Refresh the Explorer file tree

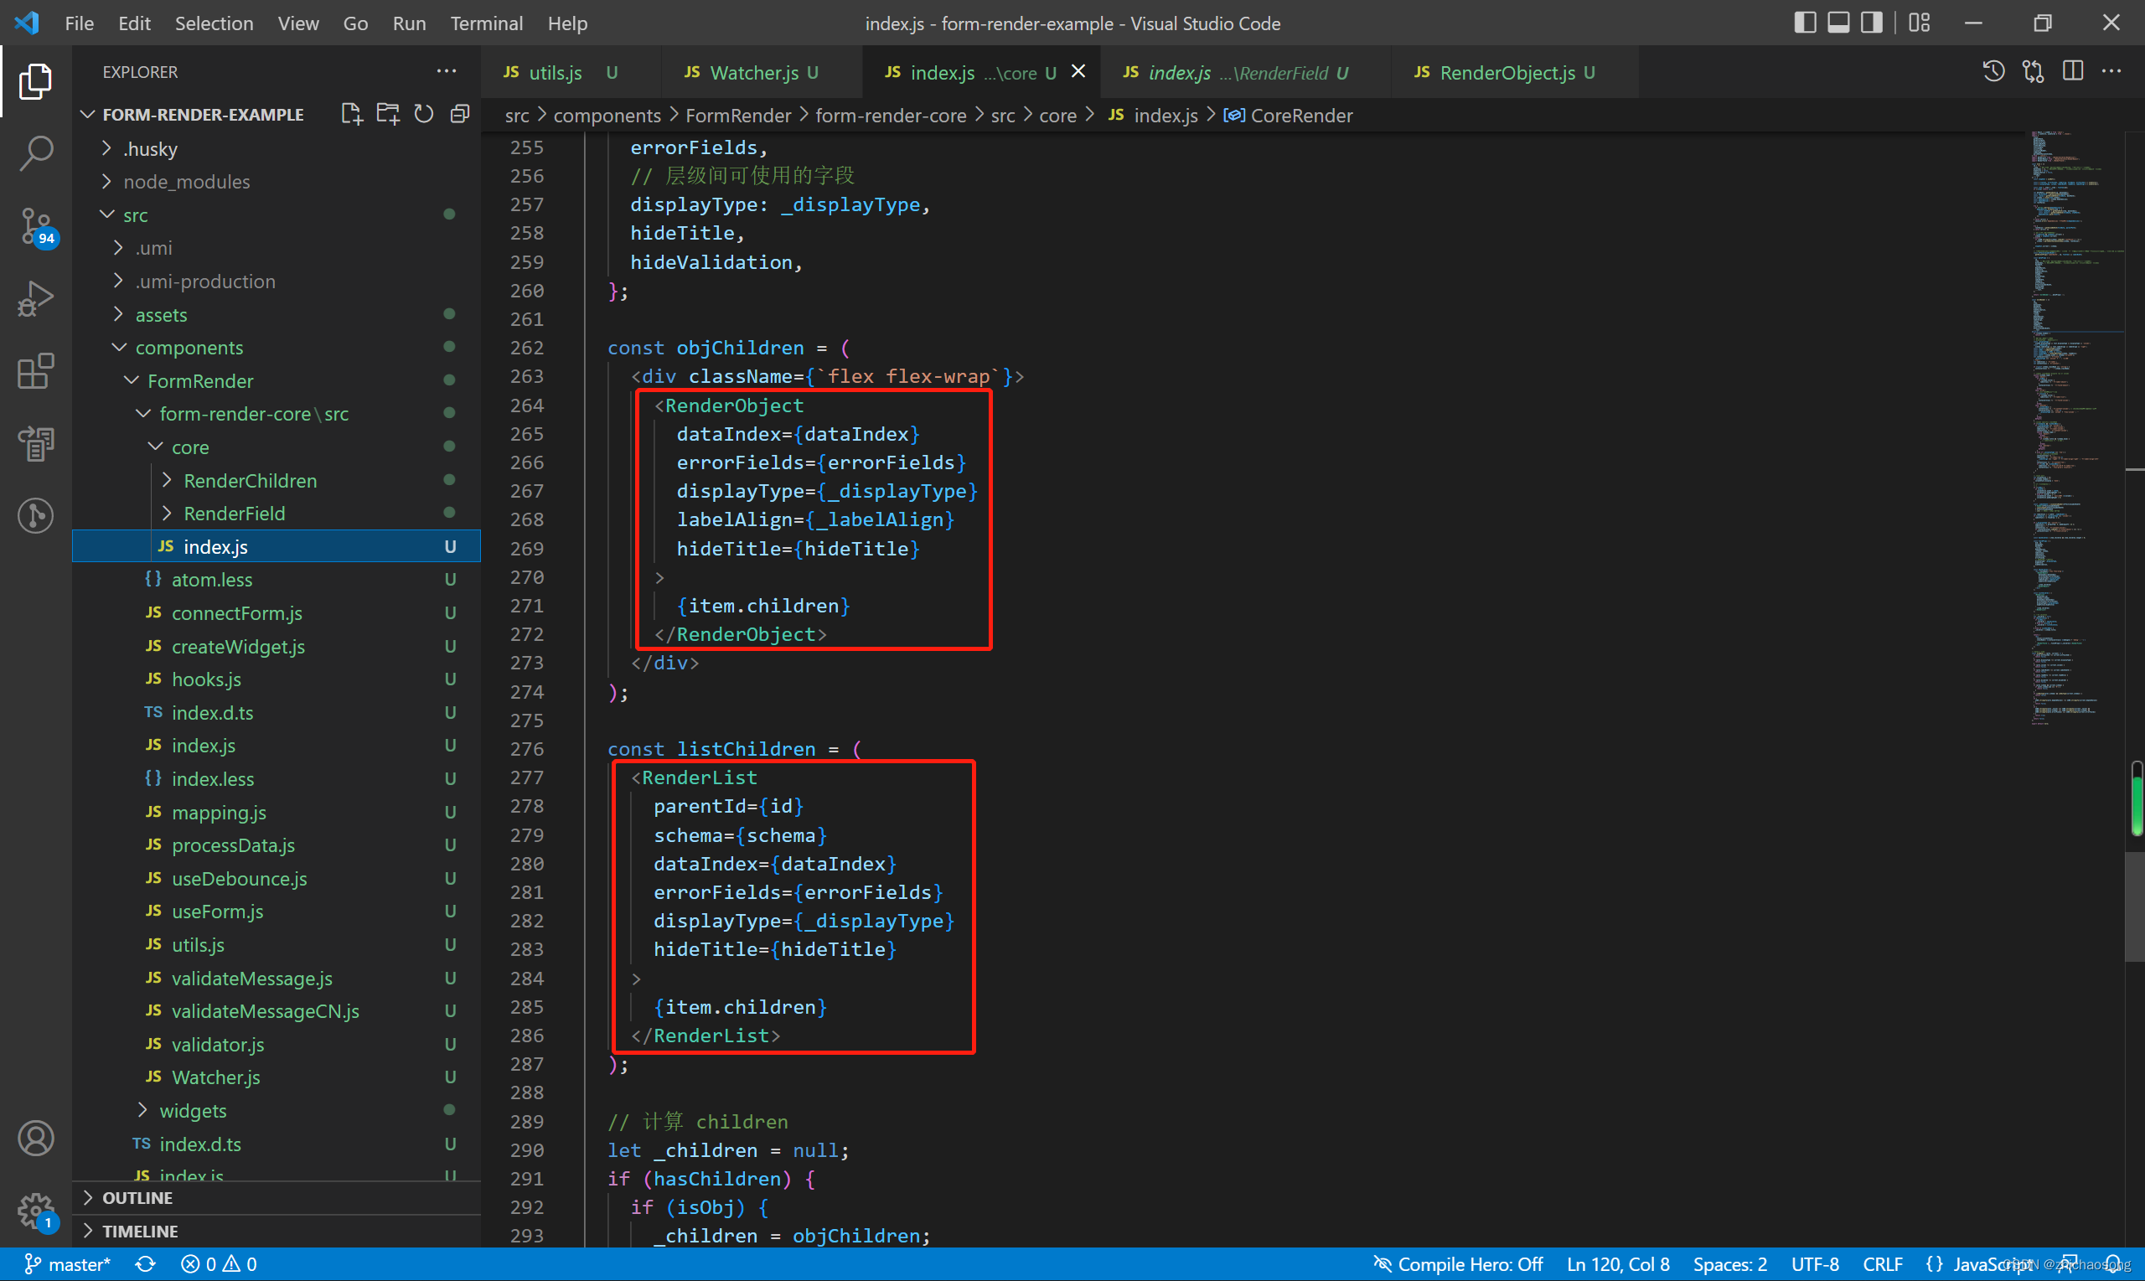click(424, 114)
